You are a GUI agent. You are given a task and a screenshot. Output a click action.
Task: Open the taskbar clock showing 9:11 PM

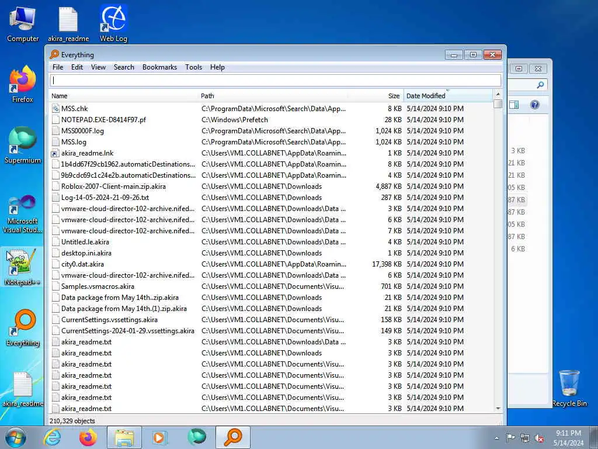tap(568, 438)
